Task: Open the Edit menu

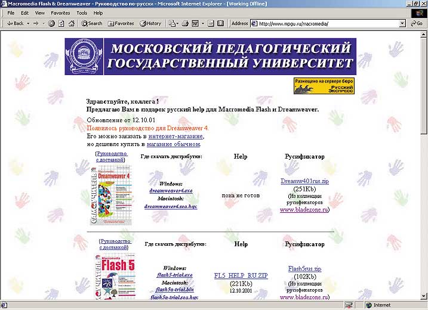Action: point(24,13)
